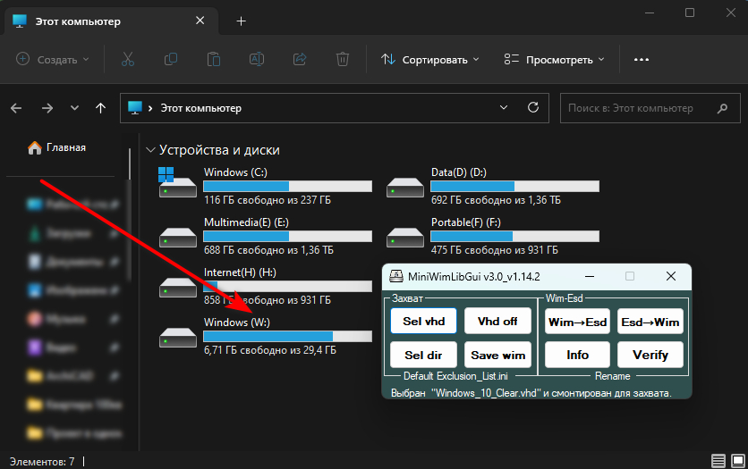The width and height of the screenshot is (748, 469).
Task: Open recent locations chevron near navigation arrows
Action: click(x=74, y=108)
